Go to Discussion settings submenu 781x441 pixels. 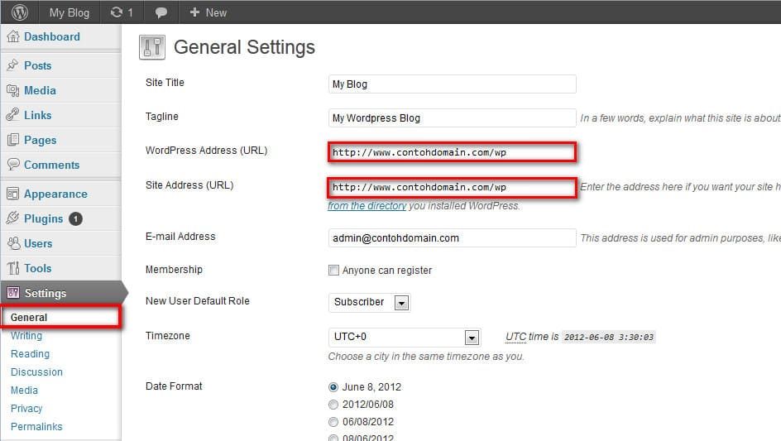(x=37, y=372)
